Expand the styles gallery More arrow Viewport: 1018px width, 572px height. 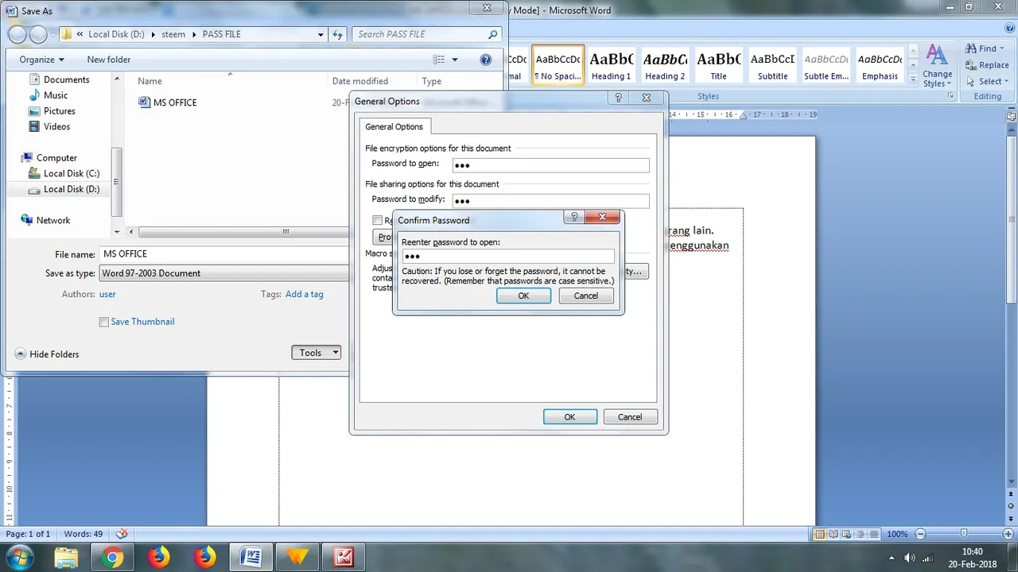click(913, 79)
